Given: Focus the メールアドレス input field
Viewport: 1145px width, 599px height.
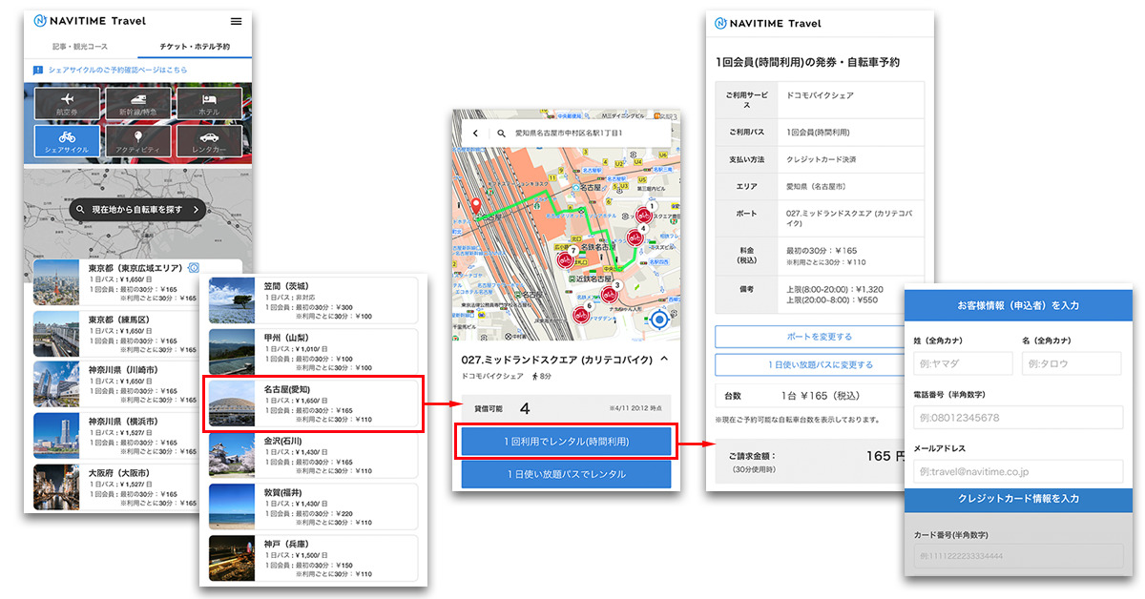Looking at the screenshot, I should pos(1018,471).
